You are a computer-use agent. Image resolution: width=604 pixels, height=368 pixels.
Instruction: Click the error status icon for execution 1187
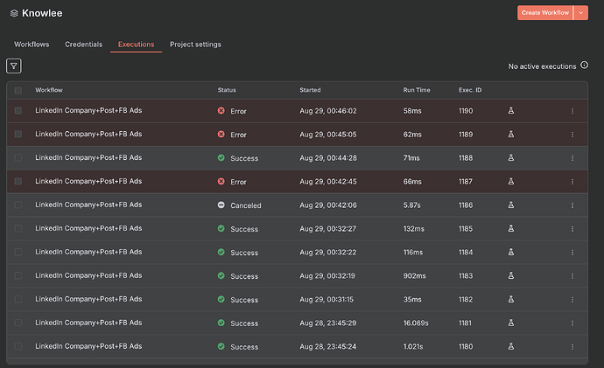point(221,181)
